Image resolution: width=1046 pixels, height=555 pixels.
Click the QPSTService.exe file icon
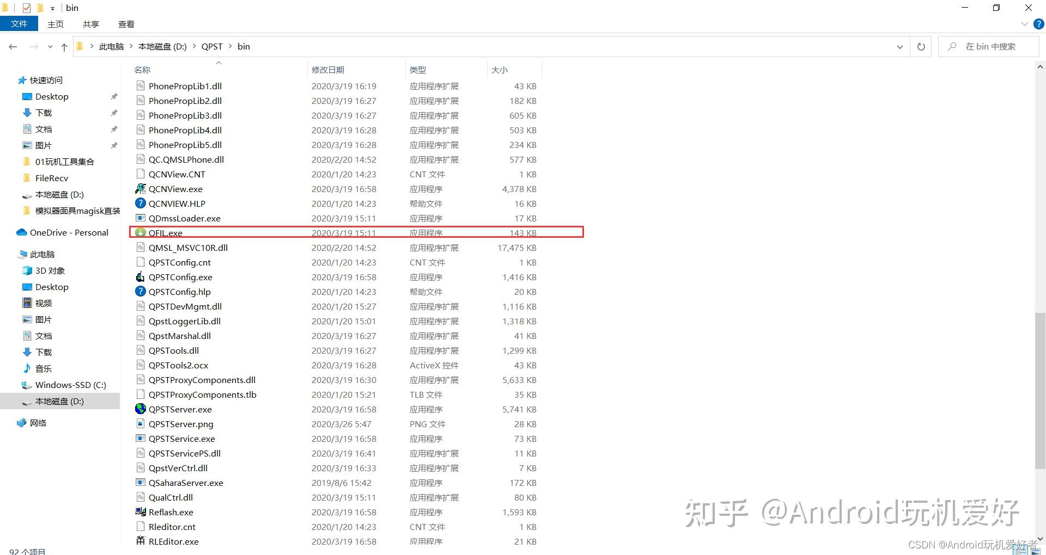pos(141,439)
